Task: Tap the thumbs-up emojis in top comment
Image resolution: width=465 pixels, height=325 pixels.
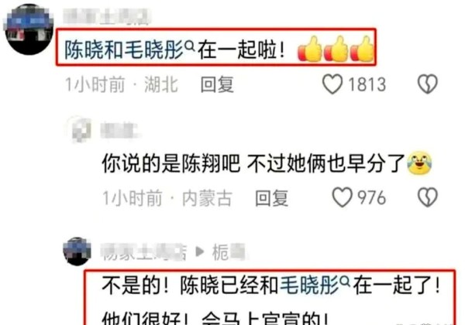Action: 336,49
